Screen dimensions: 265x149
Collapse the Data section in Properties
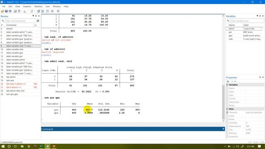(227, 109)
